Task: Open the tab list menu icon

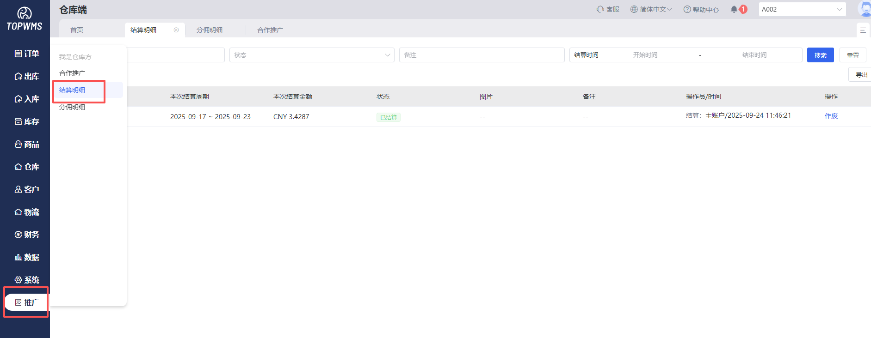Action: [863, 30]
